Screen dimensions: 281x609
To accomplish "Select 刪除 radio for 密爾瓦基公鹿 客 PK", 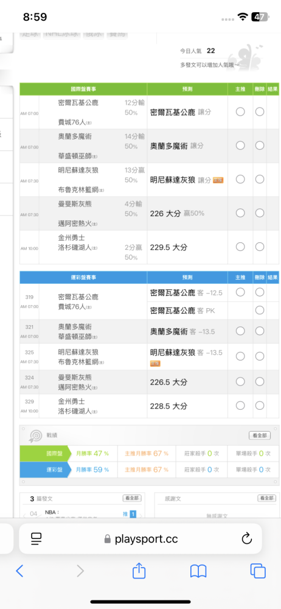I will point(260,311).
